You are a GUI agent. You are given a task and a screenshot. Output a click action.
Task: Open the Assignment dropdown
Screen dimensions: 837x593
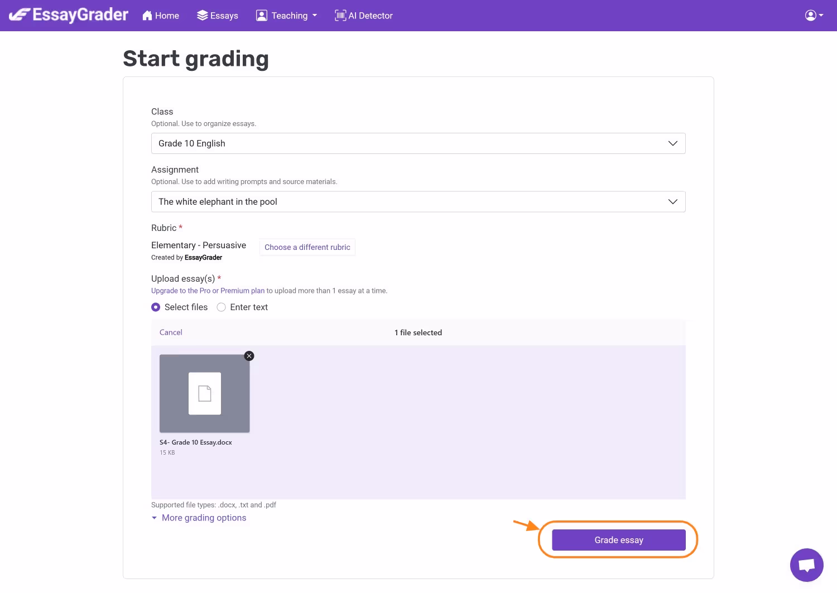click(x=419, y=201)
